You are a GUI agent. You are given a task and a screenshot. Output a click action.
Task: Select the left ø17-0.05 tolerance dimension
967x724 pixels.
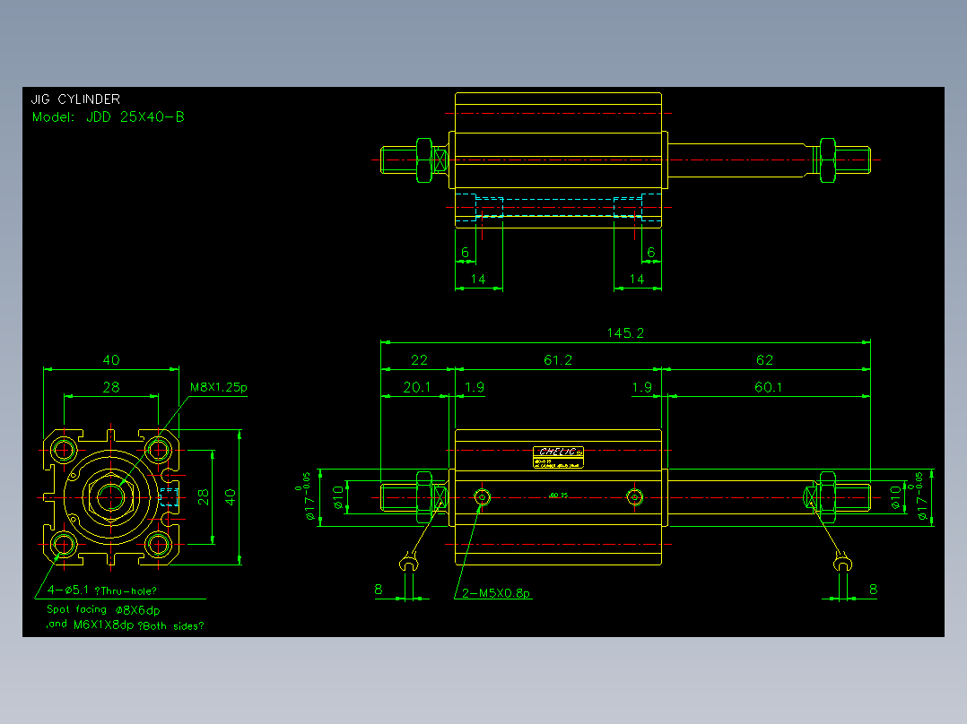point(307,497)
